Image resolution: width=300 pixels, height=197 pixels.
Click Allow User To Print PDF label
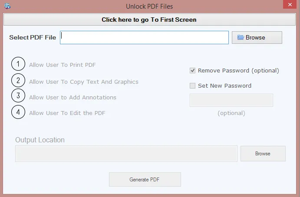tap(63, 65)
